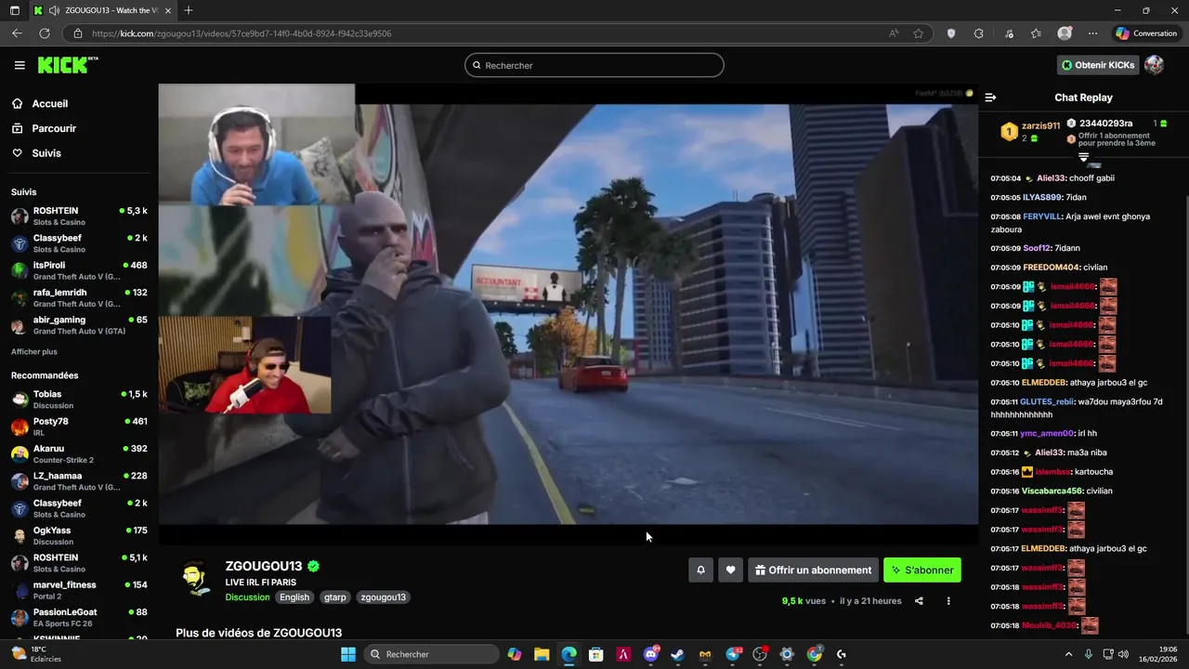Open followed channel rafa_lemridh

(x=79, y=297)
